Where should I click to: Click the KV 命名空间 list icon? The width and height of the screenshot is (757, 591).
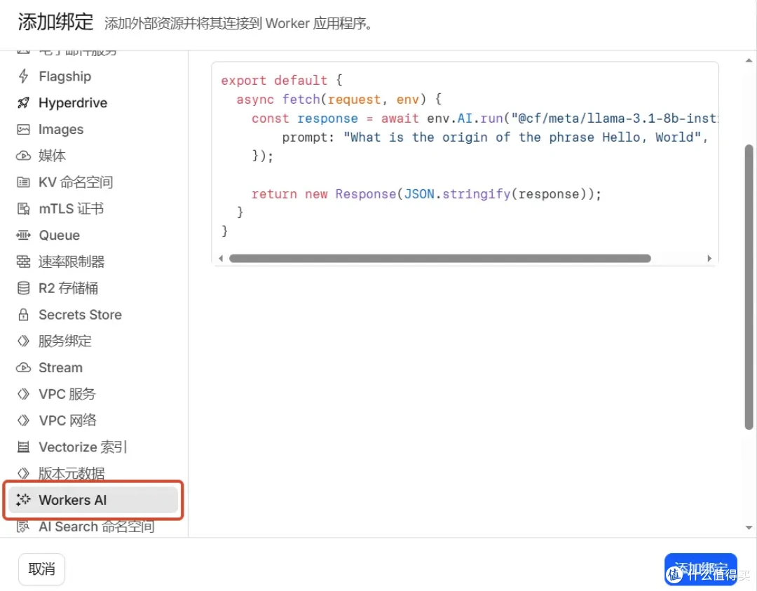23,182
